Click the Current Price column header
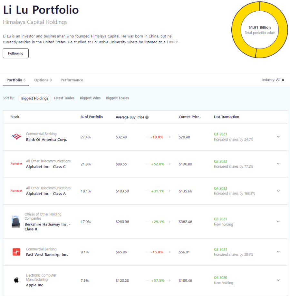The image size is (290, 296). coord(189,117)
